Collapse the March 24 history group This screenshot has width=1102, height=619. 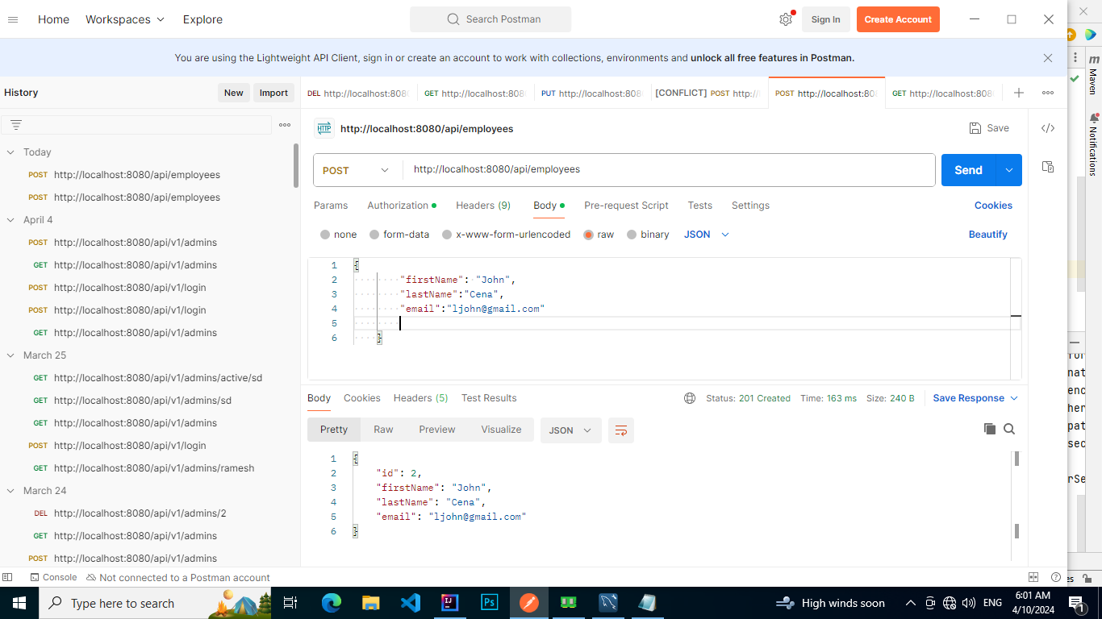pos(11,491)
